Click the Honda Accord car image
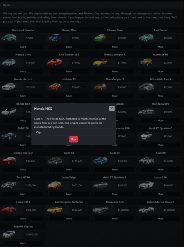 tap(9, 87)
